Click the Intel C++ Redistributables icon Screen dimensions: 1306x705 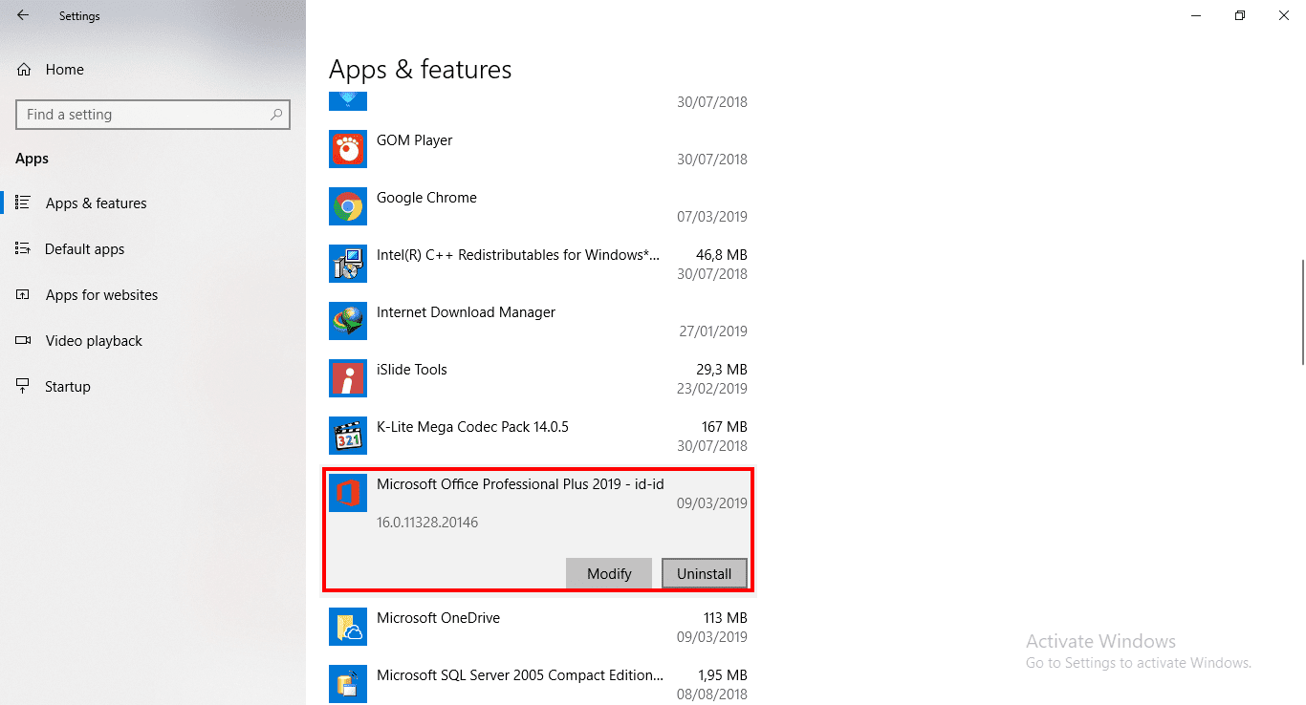tap(348, 264)
